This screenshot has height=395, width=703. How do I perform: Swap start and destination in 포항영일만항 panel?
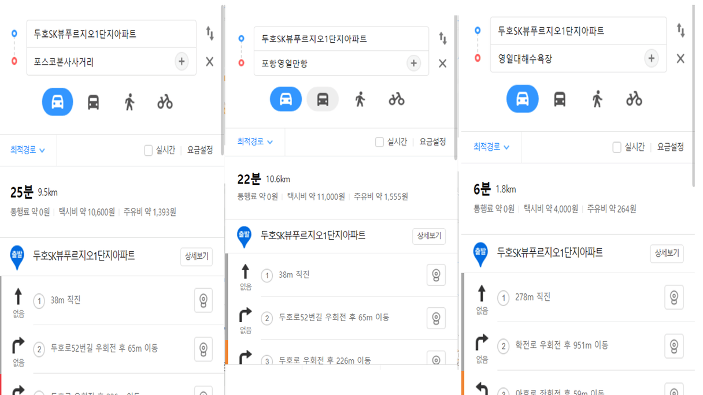pos(443,38)
